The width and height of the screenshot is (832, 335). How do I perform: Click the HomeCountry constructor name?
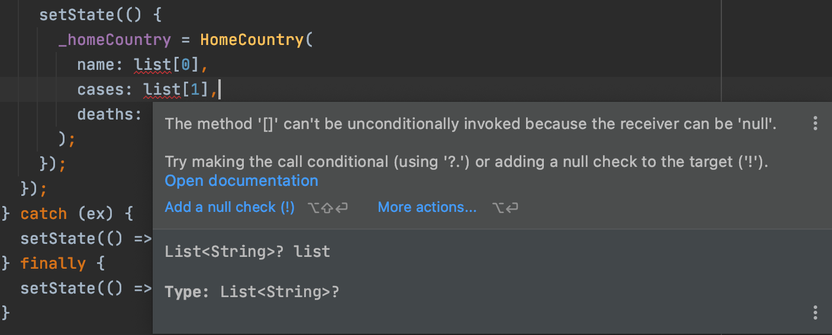pyautogui.click(x=251, y=40)
